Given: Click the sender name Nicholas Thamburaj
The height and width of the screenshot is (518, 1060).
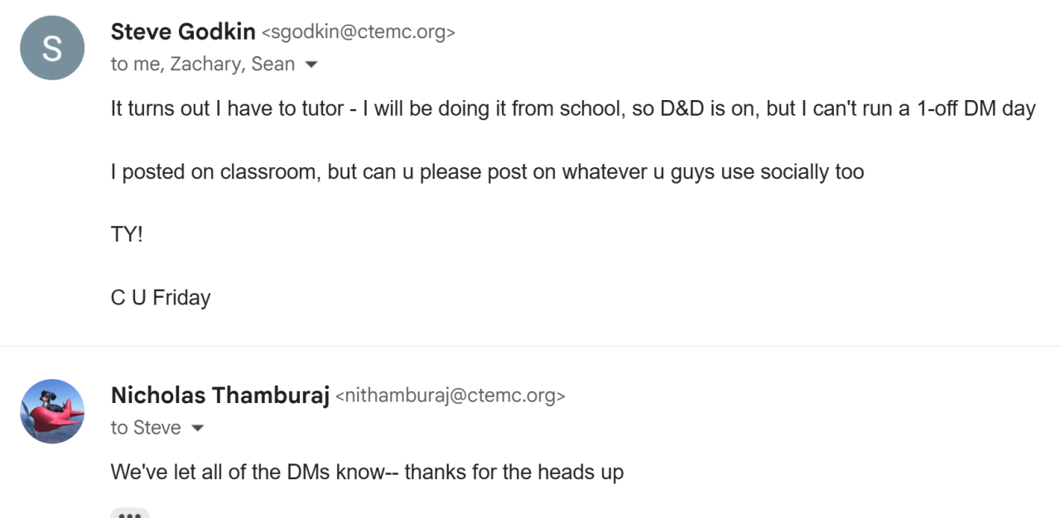Looking at the screenshot, I should point(220,396).
